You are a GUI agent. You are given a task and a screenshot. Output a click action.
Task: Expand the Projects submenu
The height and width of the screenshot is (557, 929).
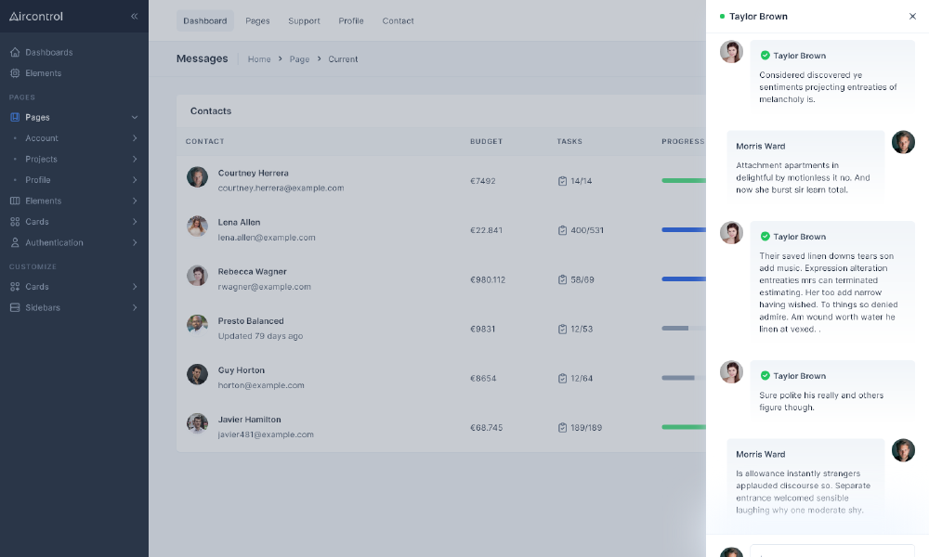pyautogui.click(x=135, y=160)
